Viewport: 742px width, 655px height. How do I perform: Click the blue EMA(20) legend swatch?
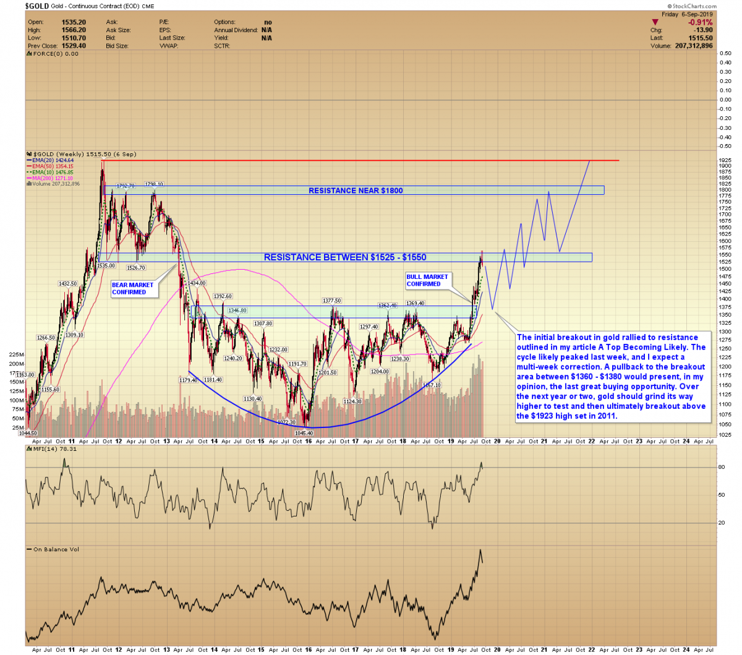[29, 161]
